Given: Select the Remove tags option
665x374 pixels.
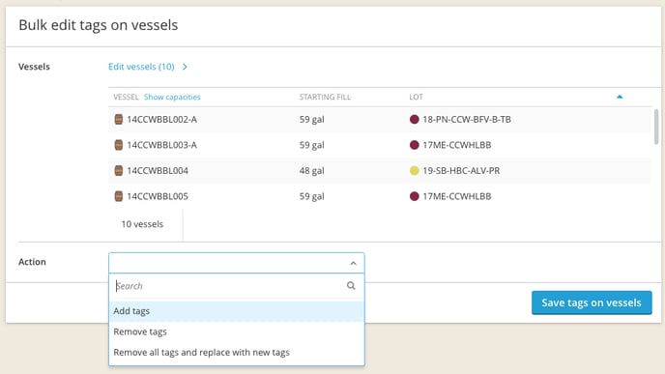Looking at the screenshot, I should click(x=237, y=331).
